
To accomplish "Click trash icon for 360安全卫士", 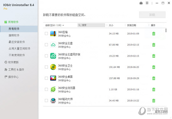I will pyautogui.click(x=154, y=67).
